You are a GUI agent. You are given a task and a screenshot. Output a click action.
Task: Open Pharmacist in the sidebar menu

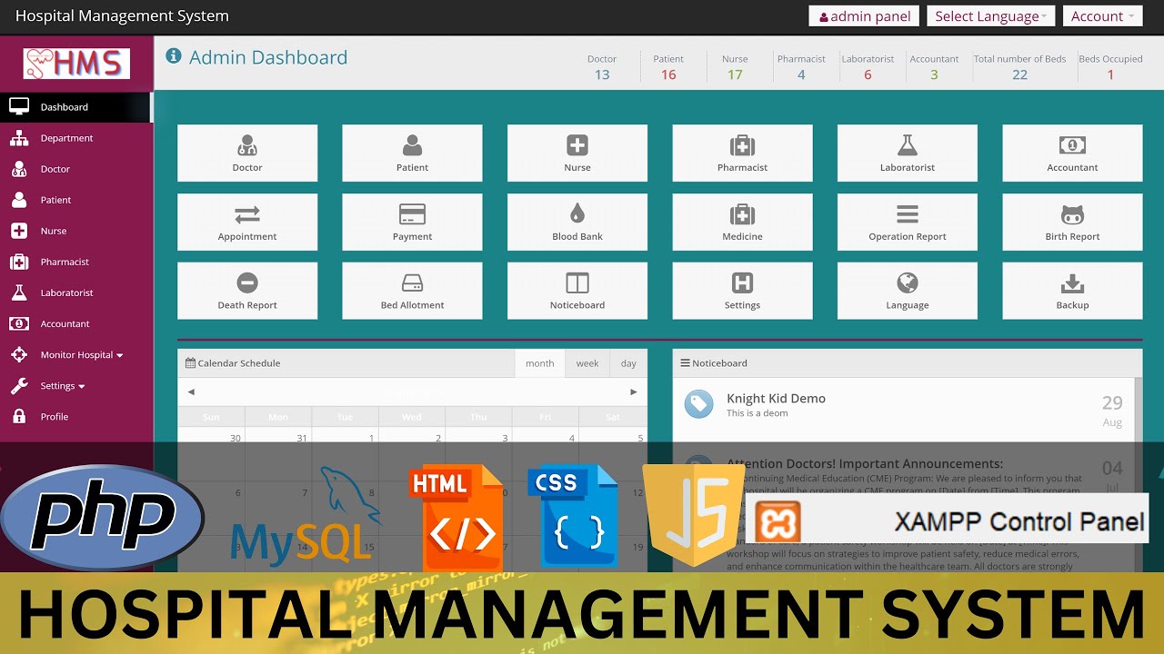[76, 262]
